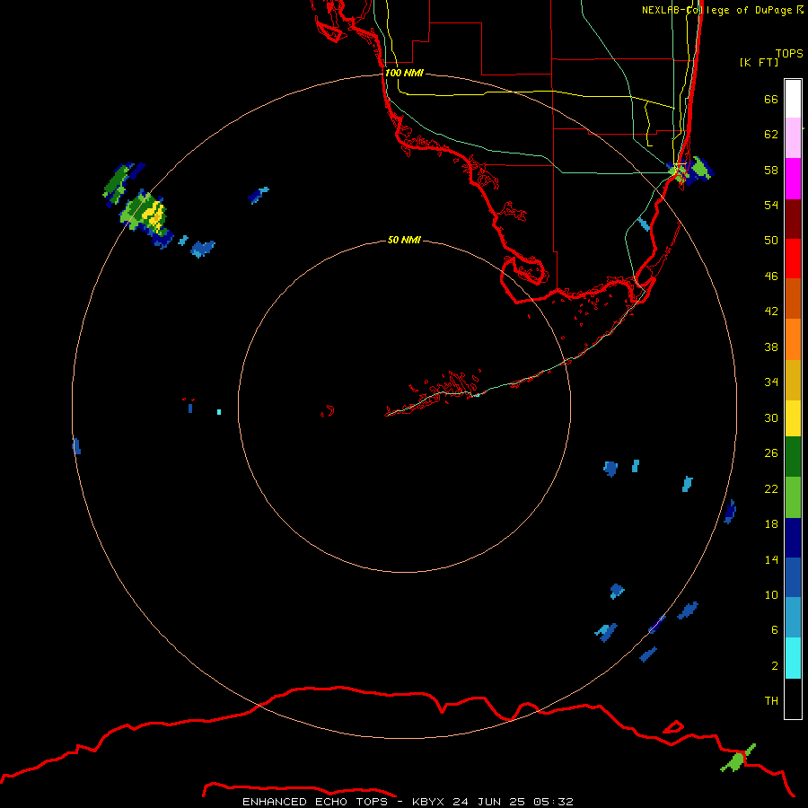
Task: Click the ENHANCED ECHO TOPS product title
Action: [315, 802]
